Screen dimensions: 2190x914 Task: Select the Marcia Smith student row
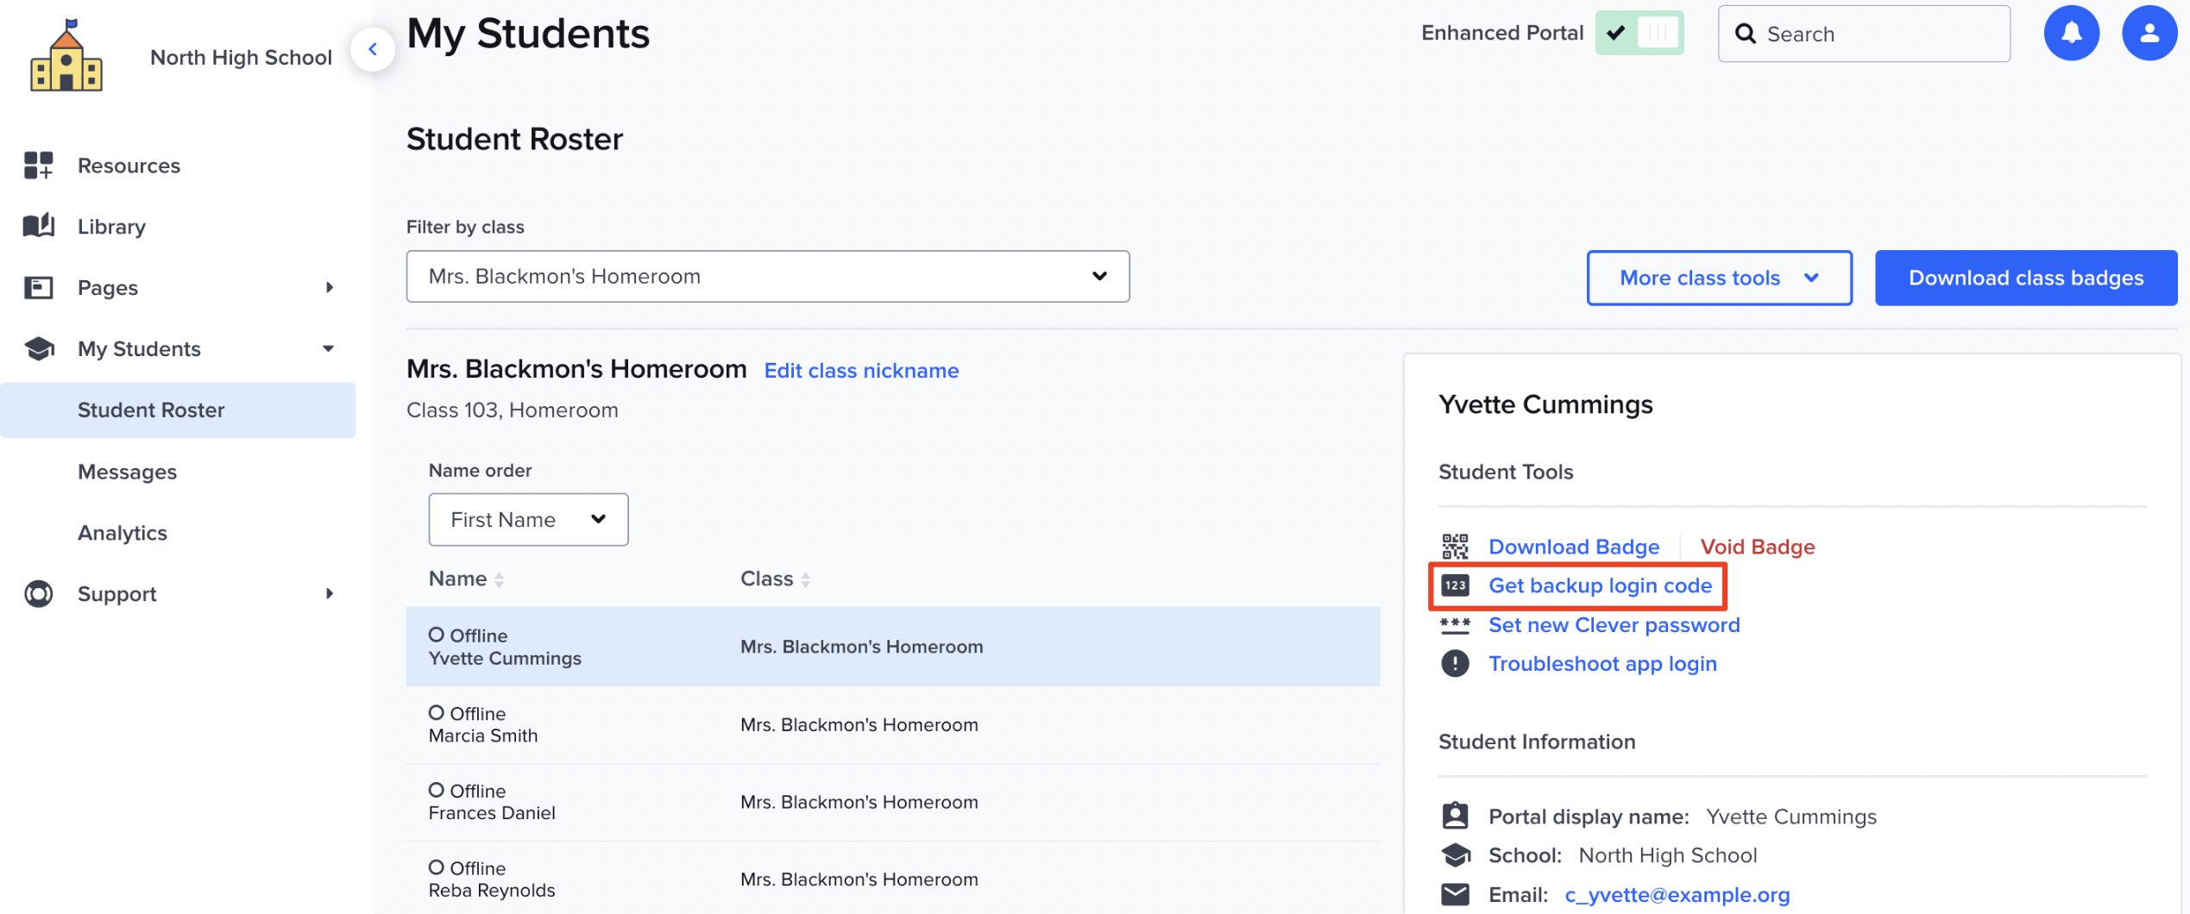(x=892, y=725)
